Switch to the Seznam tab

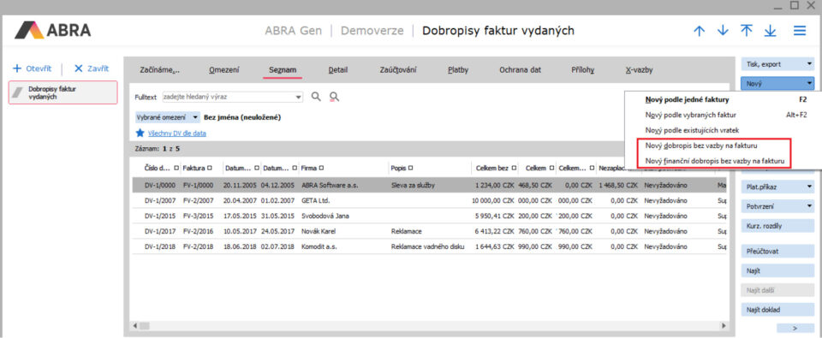pos(283,70)
